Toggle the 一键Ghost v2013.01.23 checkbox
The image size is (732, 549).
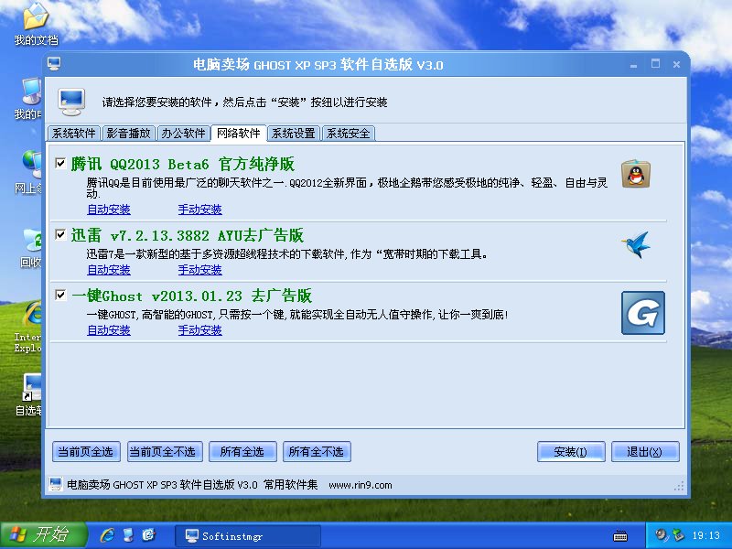pyautogui.click(x=60, y=295)
